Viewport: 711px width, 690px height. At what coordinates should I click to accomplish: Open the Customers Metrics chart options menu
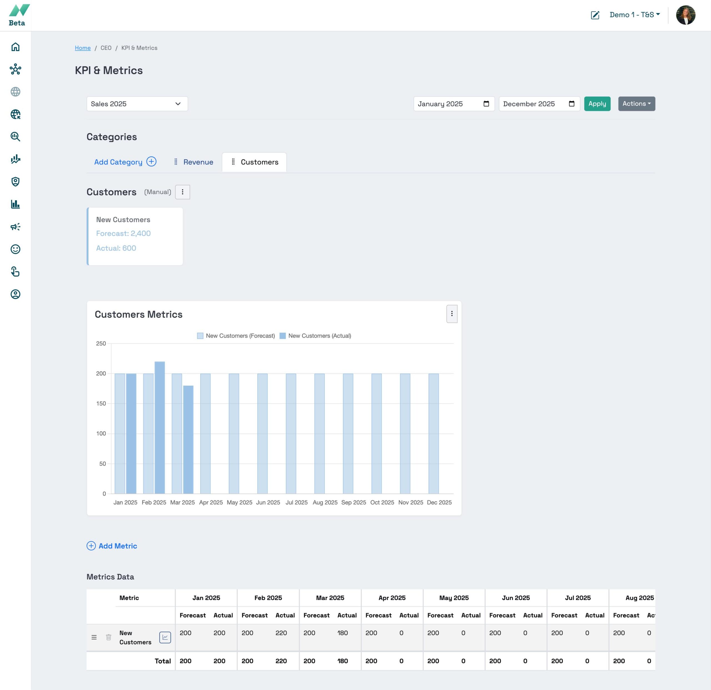pos(452,314)
